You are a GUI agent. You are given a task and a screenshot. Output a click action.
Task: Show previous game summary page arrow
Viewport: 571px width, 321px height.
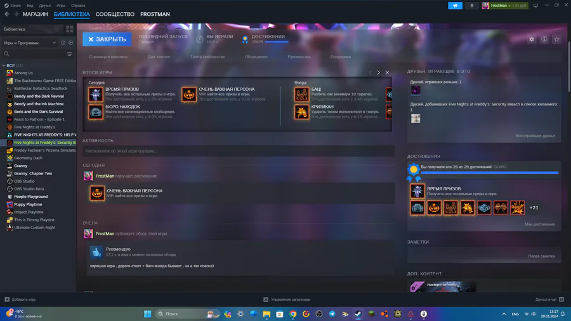pos(371,72)
